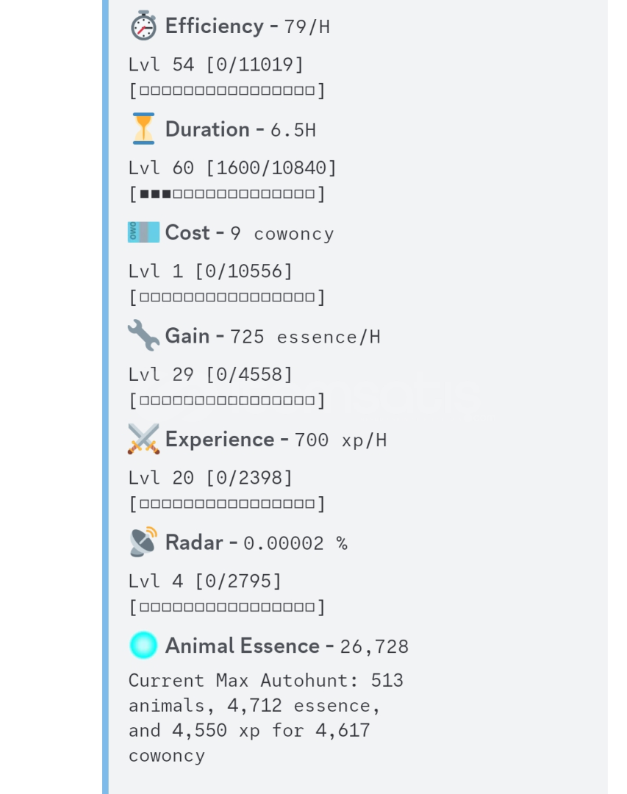Image resolution: width=627 pixels, height=794 pixels.
Task: Click the hourglass Duration icon
Action: [143, 129]
